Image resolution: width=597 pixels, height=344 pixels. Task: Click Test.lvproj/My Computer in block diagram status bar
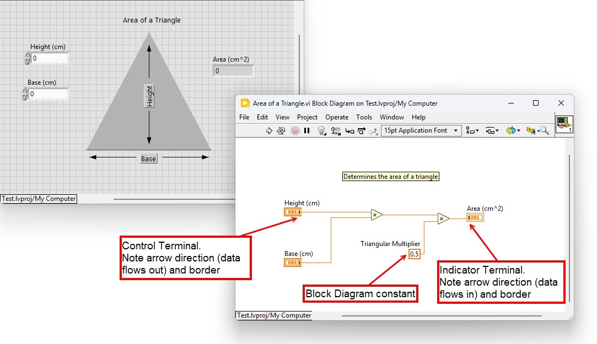274,315
